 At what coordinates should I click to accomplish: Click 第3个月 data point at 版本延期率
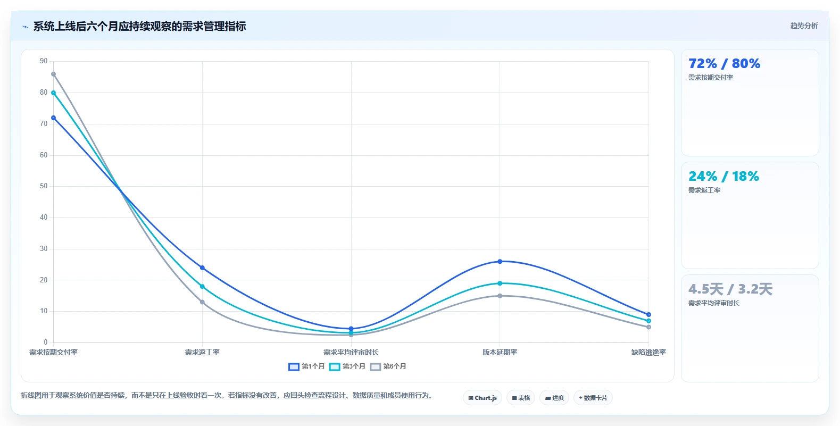click(500, 283)
